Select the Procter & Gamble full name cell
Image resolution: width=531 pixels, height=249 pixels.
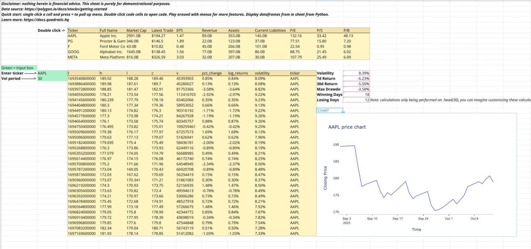point(111,41)
